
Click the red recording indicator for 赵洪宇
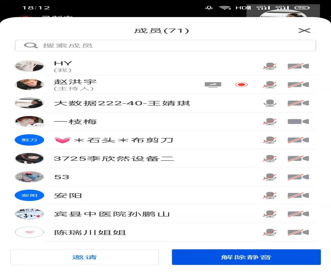(x=241, y=85)
